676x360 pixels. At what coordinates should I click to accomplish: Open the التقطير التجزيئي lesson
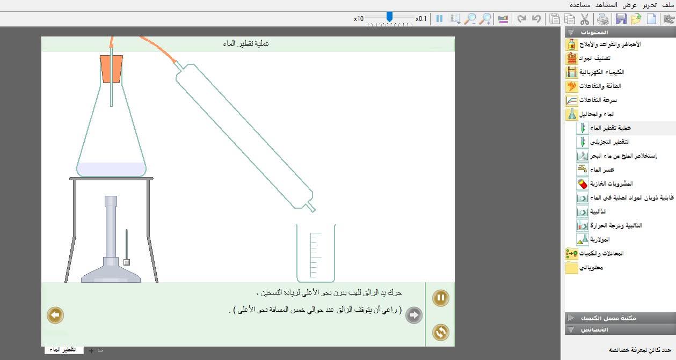(x=609, y=142)
